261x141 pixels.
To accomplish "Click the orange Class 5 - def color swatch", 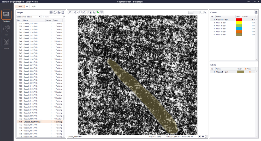I will [x=239, y=32].
